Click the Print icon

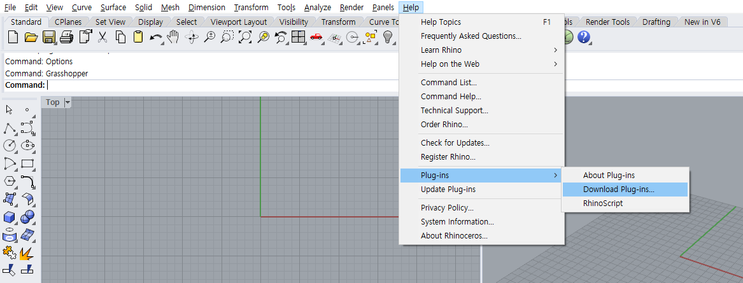tap(67, 37)
